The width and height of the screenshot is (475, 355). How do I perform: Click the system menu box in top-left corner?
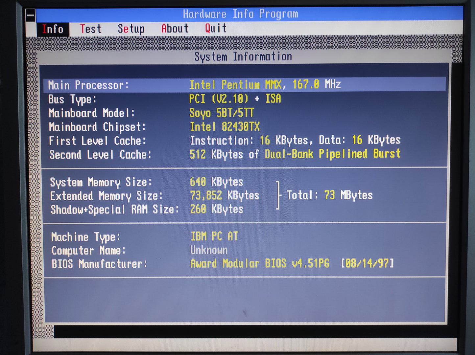[x=31, y=15]
